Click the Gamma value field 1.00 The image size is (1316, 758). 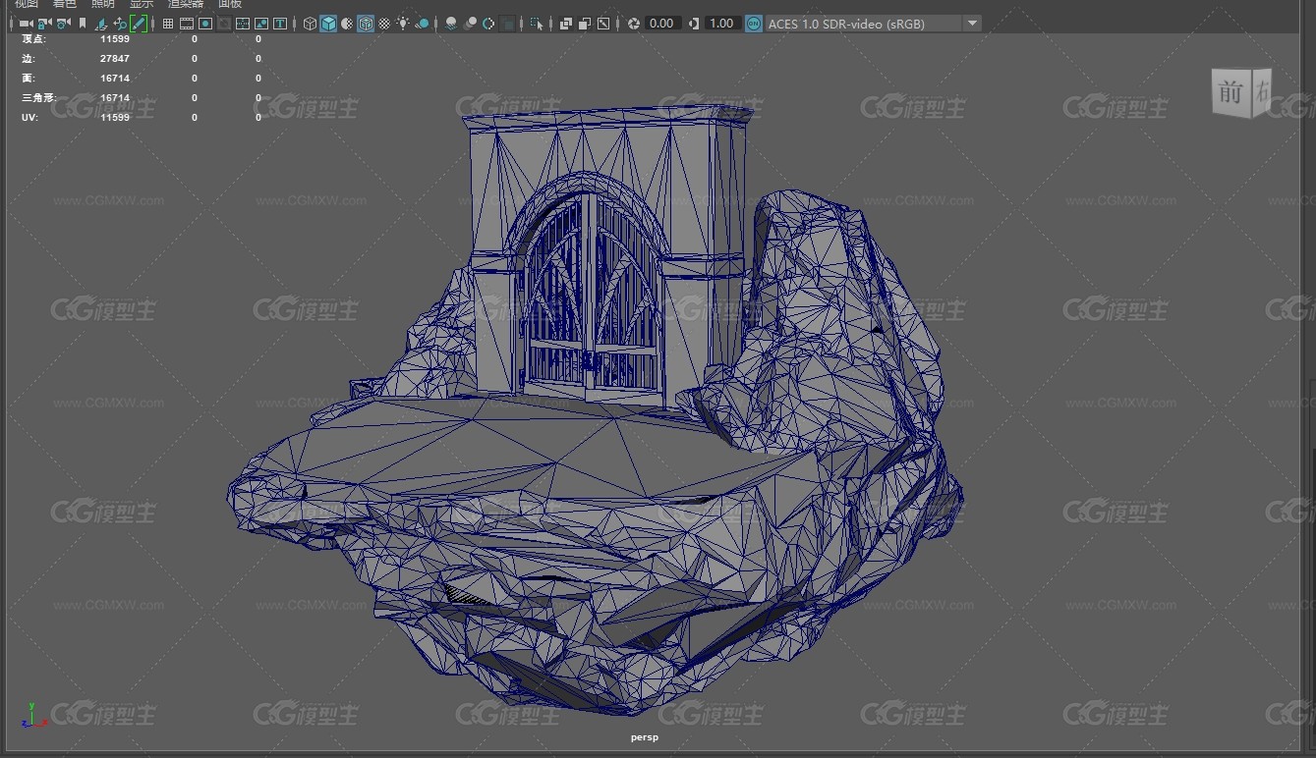click(x=721, y=24)
